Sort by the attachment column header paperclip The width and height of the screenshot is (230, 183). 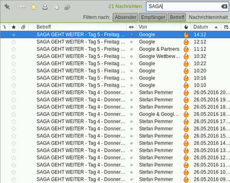[x=23, y=27]
